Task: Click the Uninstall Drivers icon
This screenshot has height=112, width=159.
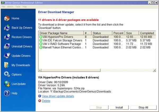Action: [7, 46]
